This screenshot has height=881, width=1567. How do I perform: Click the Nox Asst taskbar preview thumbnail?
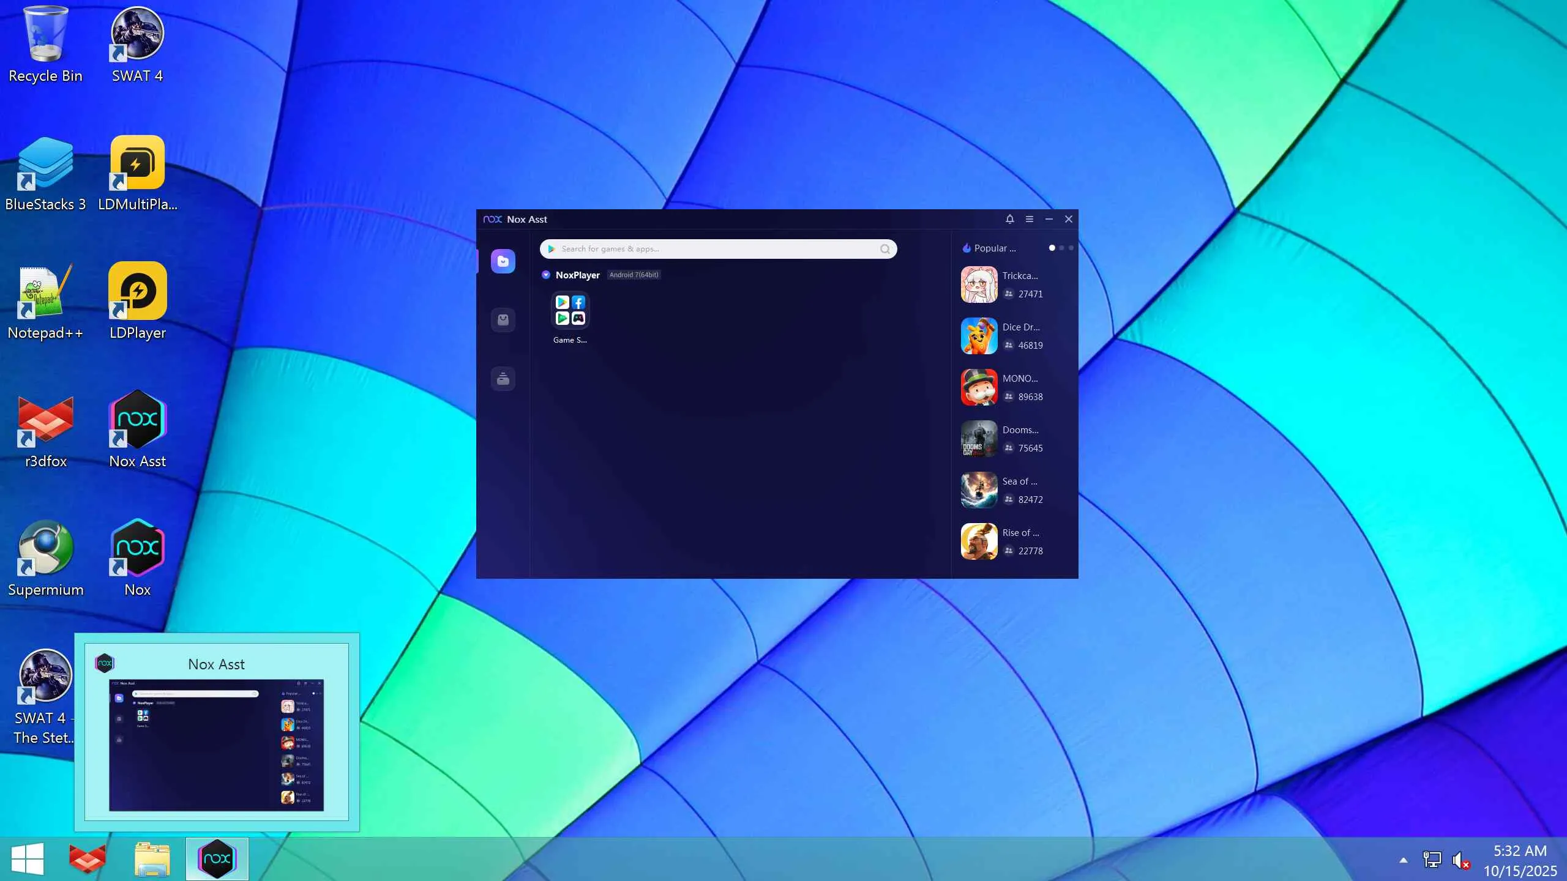[x=217, y=745]
